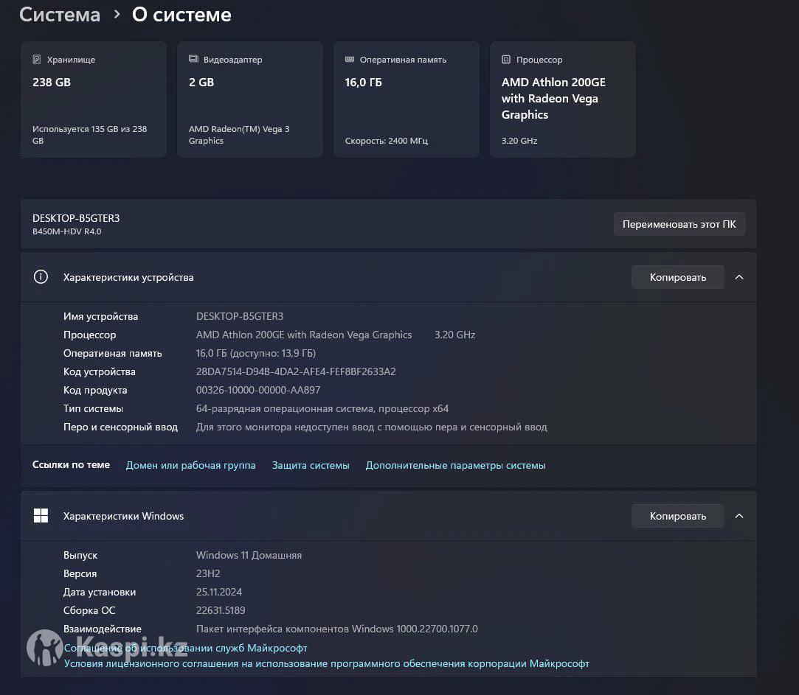Click the video adapter icon in Видеоадаптер card
Viewport: 799px width, 695px height.
(193, 59)
